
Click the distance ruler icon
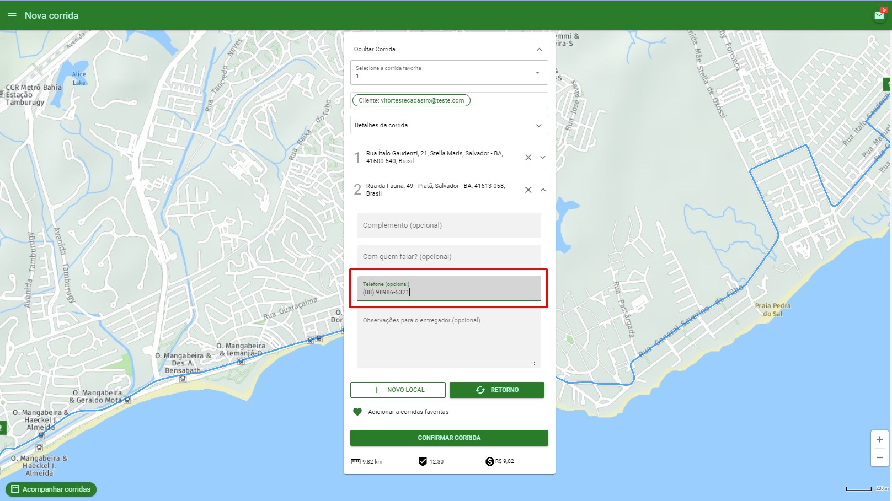[x=355, y=462]
